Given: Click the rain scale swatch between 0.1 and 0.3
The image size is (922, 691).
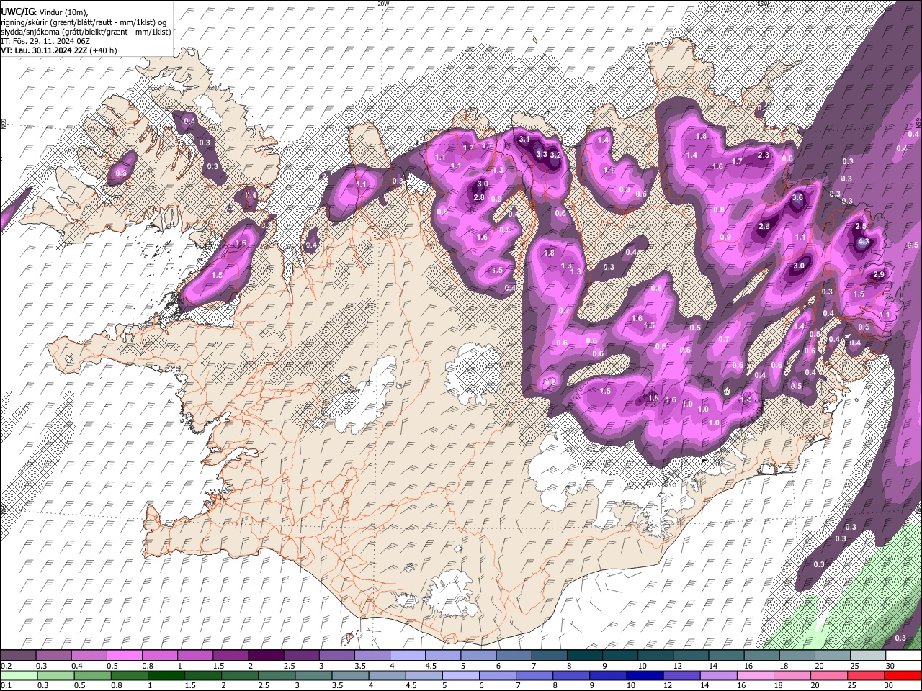Looking at the screenshot, I should tap(18, 675).
